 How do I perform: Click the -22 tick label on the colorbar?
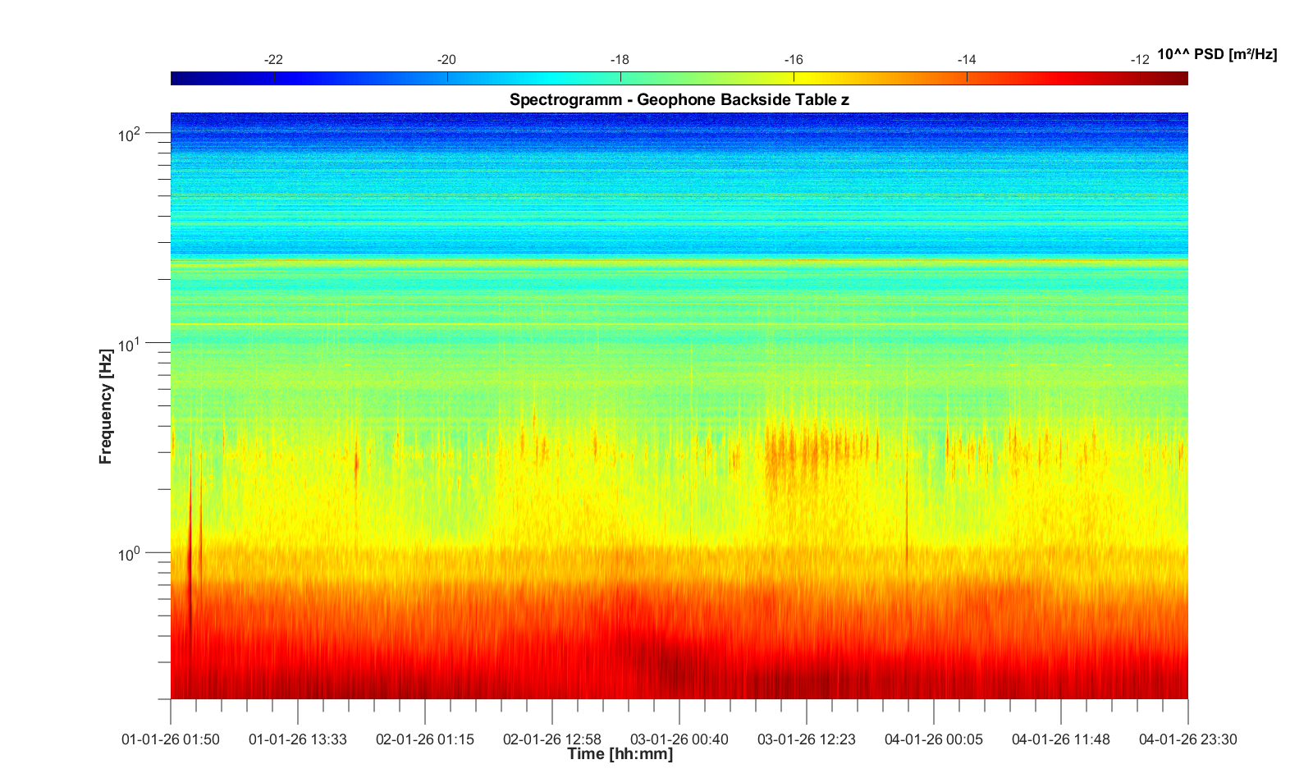pos(273,60)
